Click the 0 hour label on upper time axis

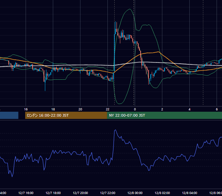click(135, 109)
